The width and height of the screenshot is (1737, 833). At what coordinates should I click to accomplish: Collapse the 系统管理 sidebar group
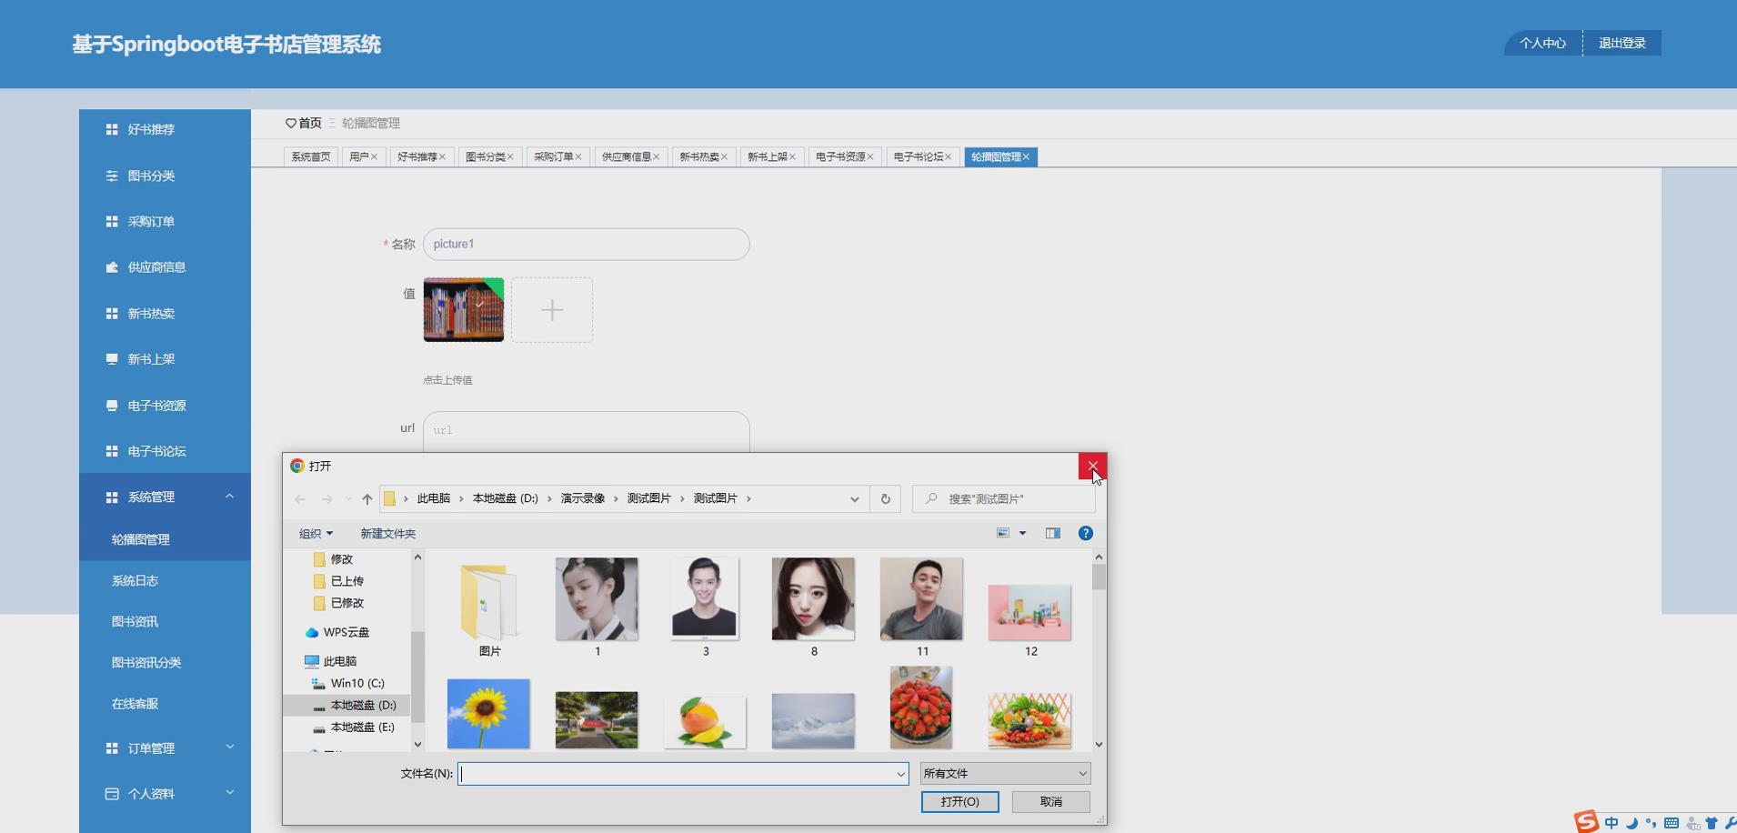tap(165, 497)
